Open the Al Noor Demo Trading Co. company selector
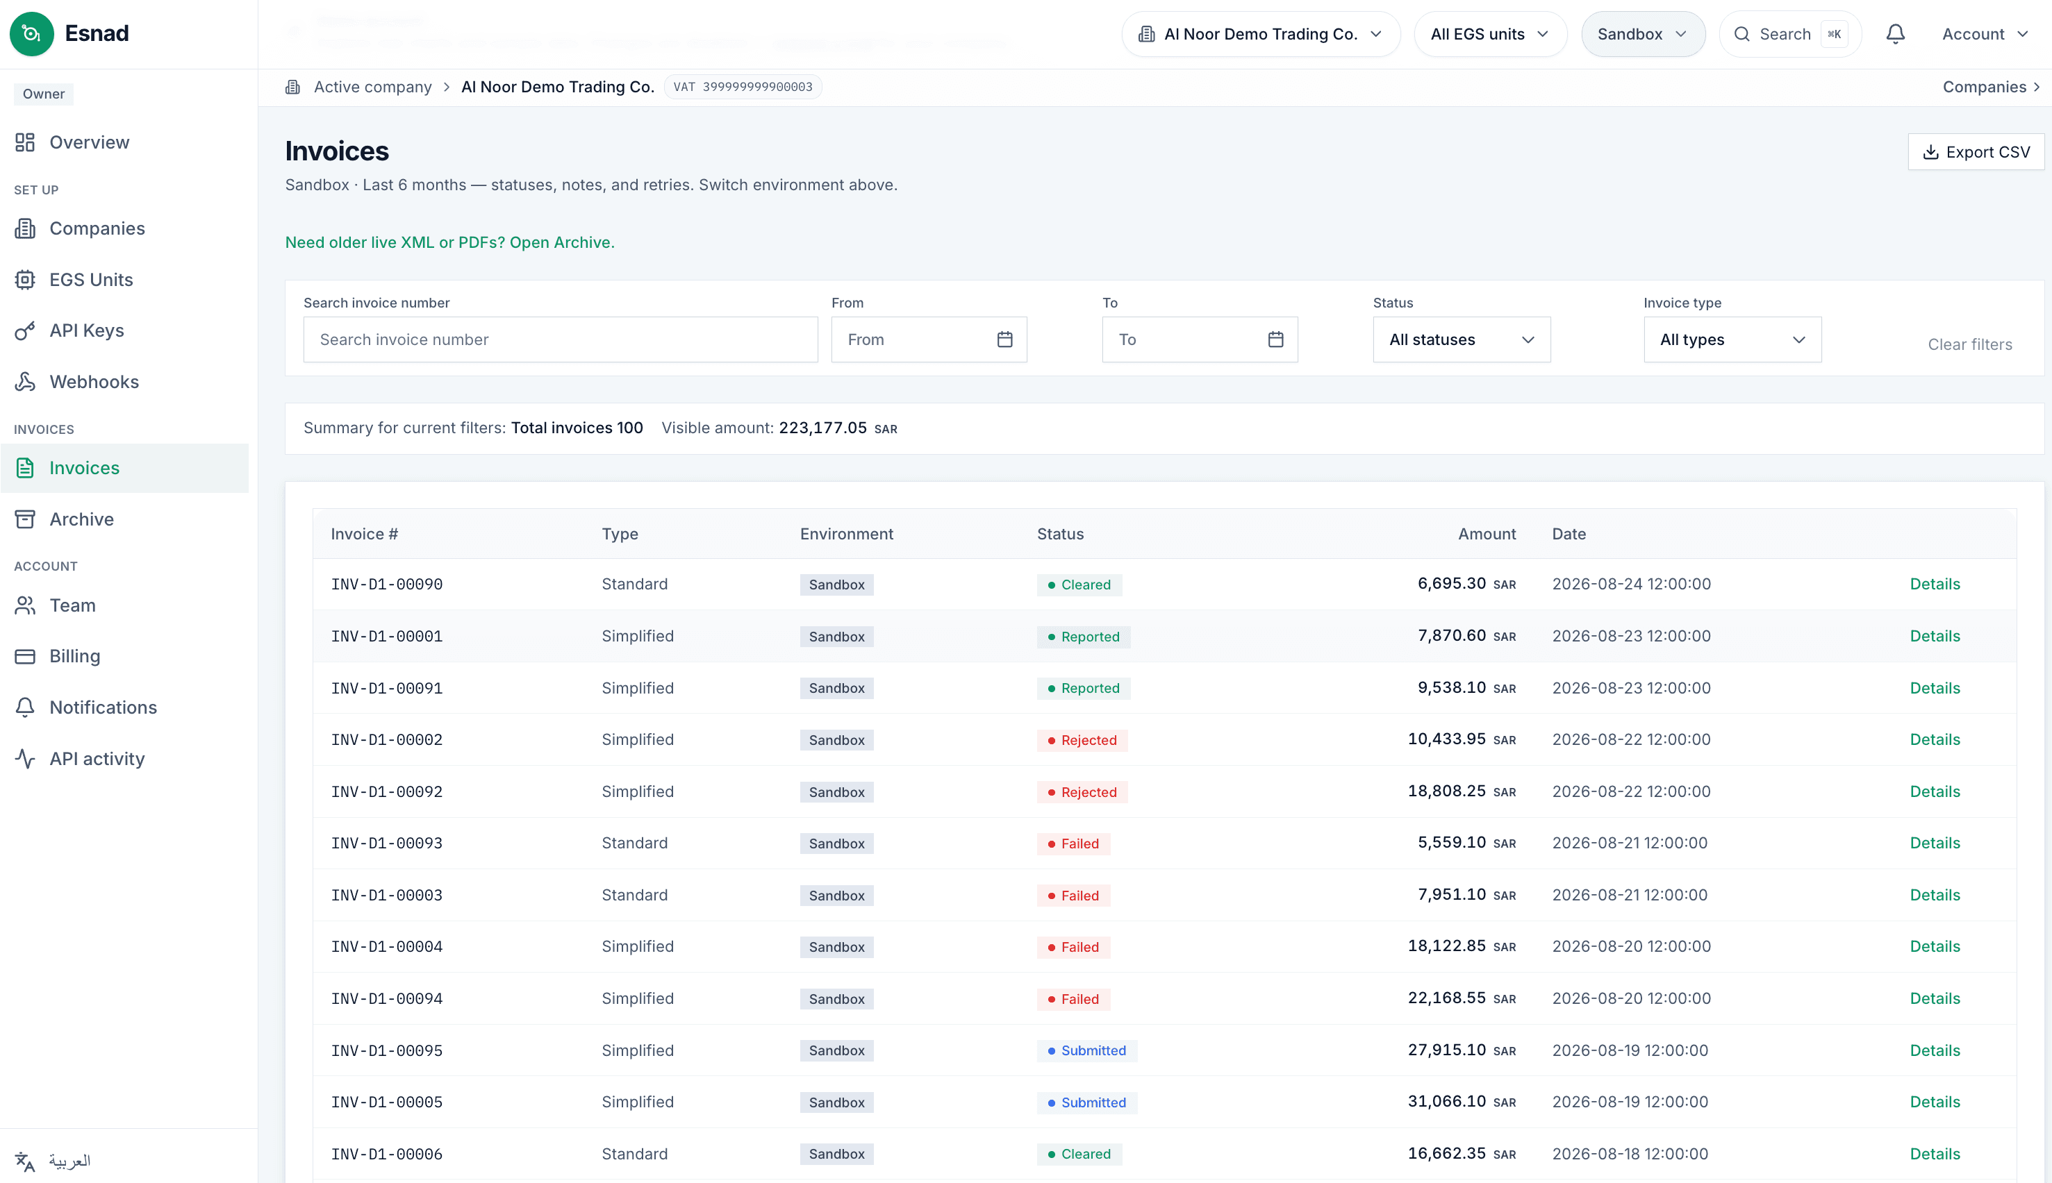Screen dimensions: 2052x1183 tap(1261, 34)
